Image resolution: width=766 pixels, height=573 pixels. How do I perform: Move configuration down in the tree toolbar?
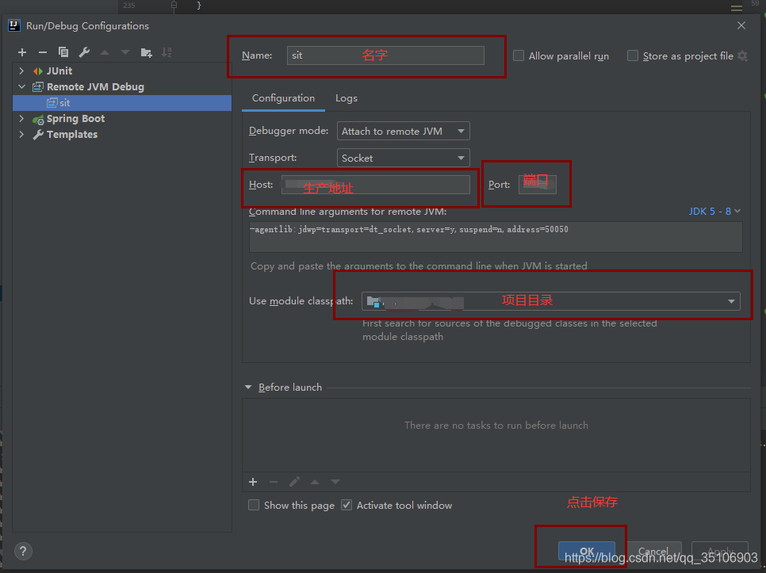pyautogui.click(x=125, y=52)
